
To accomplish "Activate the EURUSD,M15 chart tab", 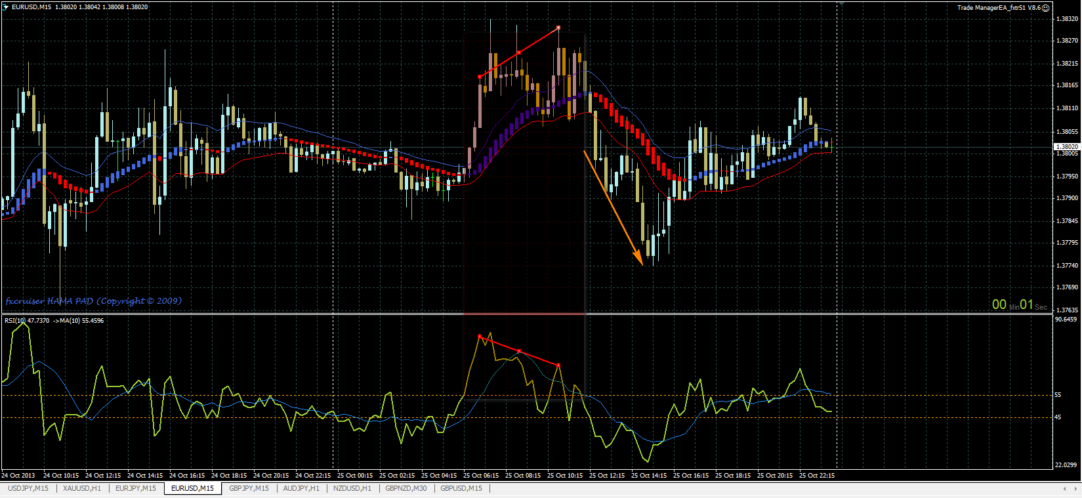I will (x=192, y=488).
